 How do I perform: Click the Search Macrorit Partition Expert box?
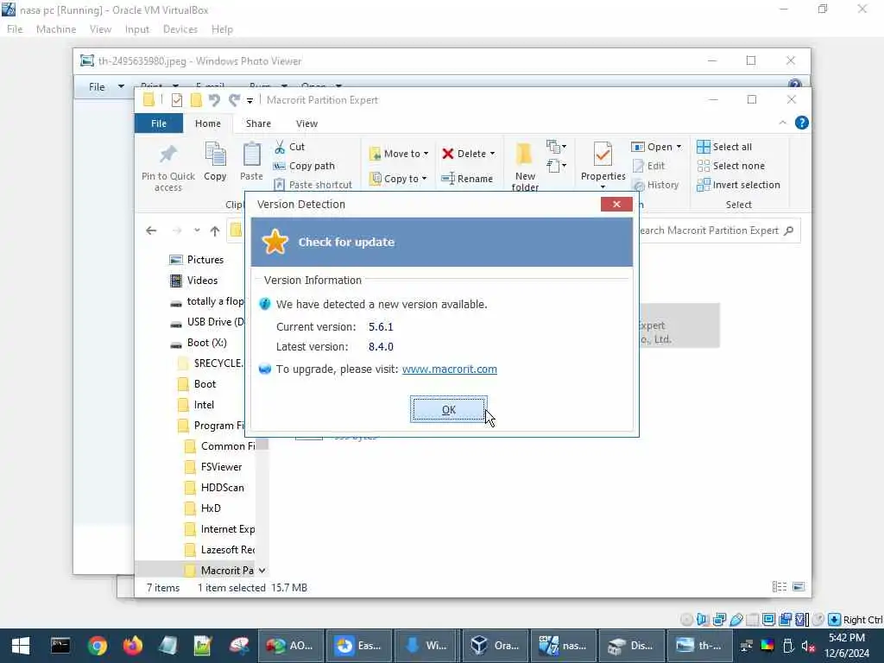coord(718,230)
